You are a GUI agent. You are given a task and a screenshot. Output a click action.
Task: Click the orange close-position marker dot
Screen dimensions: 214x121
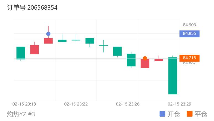145,58
